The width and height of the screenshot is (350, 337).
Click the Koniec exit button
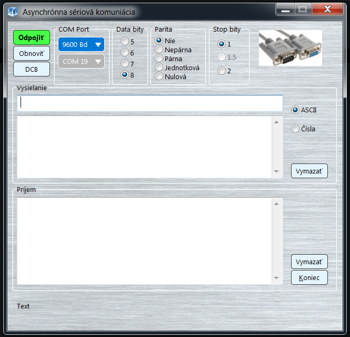pyautogui.click(x=309, y=277)
